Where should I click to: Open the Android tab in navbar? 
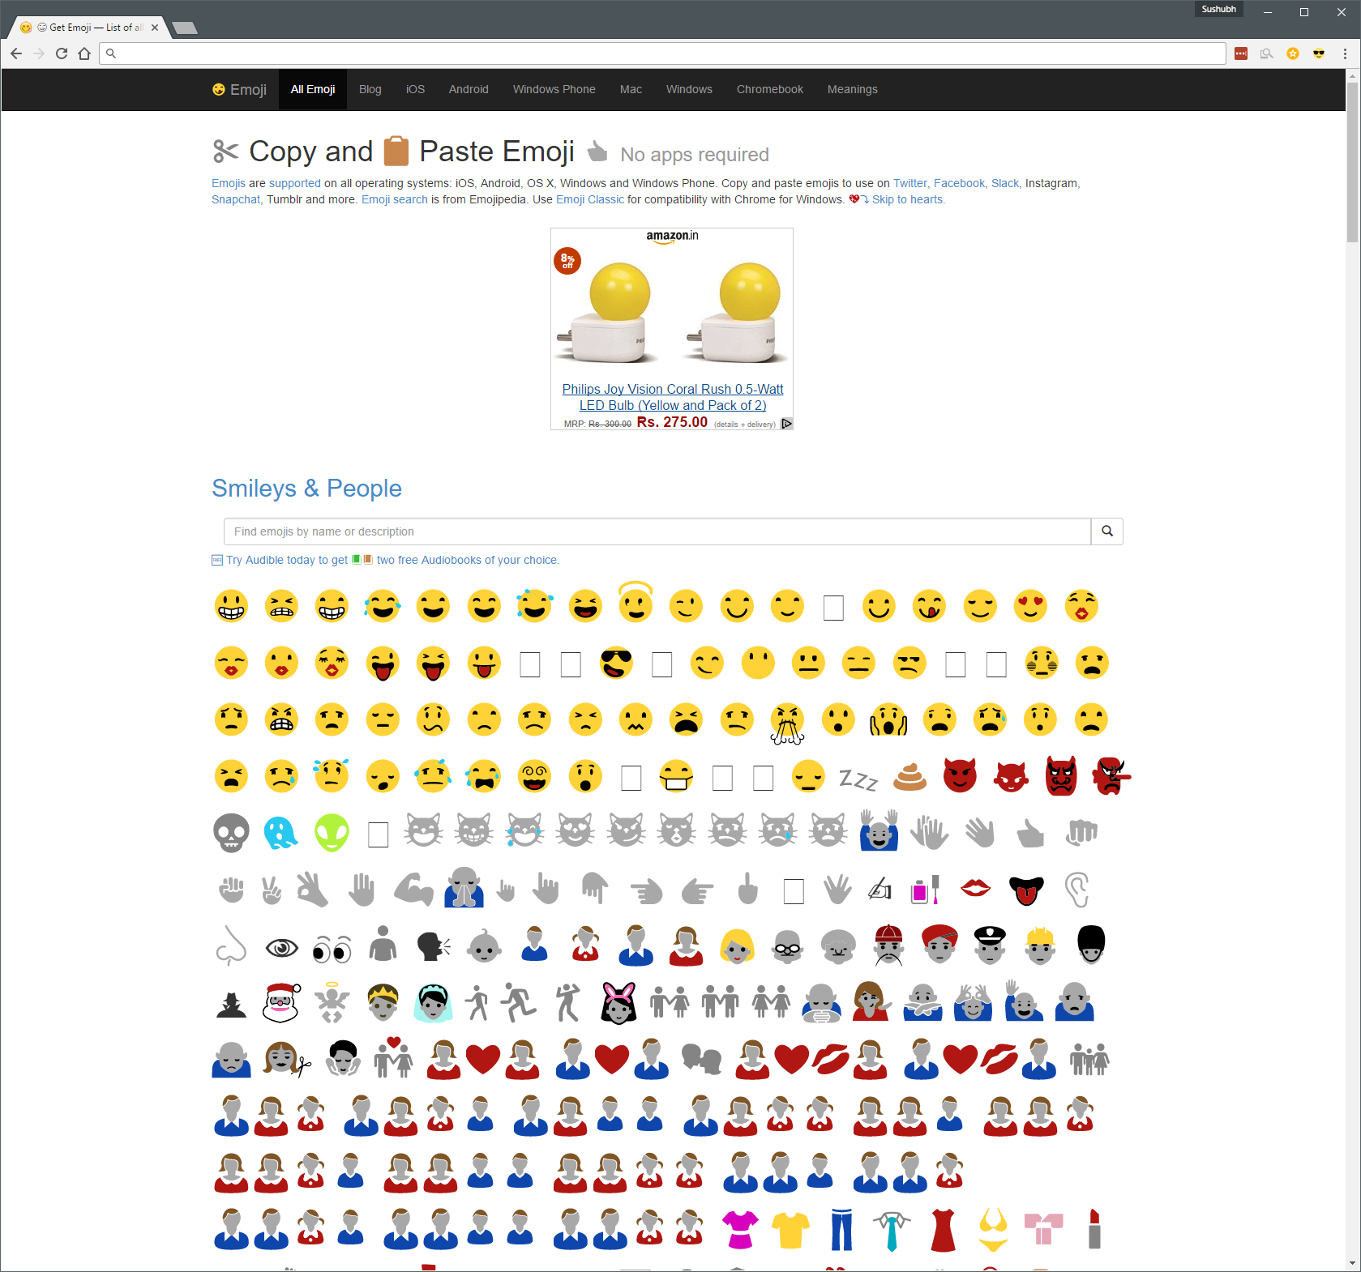(469, 89)
